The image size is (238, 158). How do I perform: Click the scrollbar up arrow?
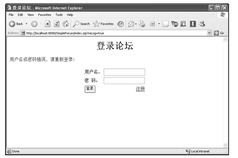pyautogui.click(x=225, y=39)
